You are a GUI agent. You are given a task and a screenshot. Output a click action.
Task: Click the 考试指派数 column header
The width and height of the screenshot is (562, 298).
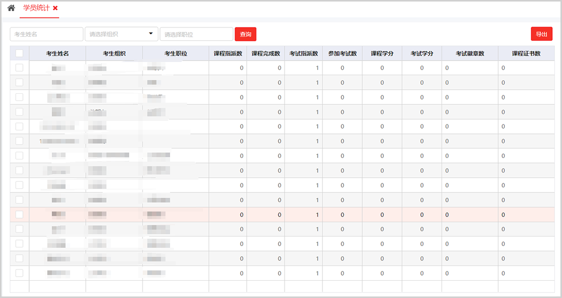pyautogui.click(x=303, y=53)
